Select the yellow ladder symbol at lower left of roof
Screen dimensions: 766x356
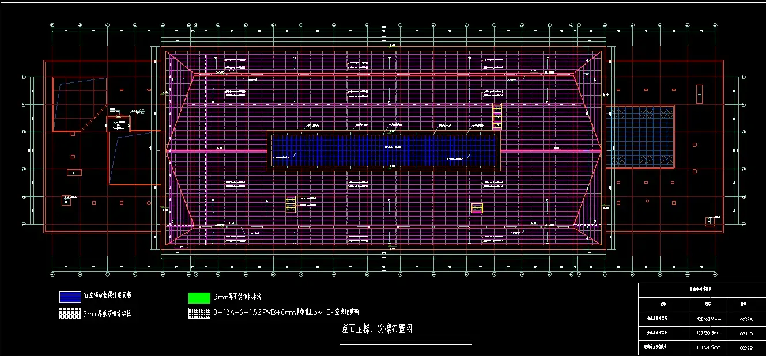(x=290, y=204)
